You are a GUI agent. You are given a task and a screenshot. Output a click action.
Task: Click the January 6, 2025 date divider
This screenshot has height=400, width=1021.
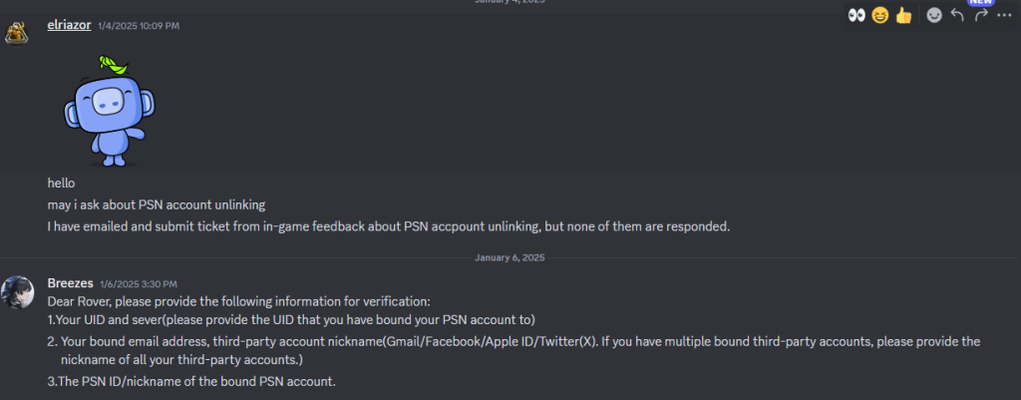[x=510, y=257]
